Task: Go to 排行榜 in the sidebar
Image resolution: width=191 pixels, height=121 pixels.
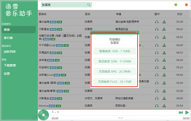Action: 8,38
